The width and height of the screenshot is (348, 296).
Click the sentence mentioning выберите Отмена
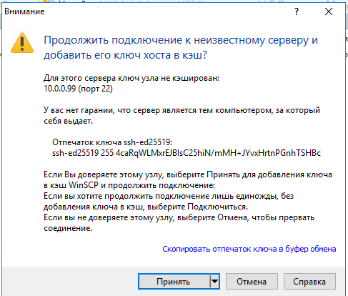pos(179,223)
